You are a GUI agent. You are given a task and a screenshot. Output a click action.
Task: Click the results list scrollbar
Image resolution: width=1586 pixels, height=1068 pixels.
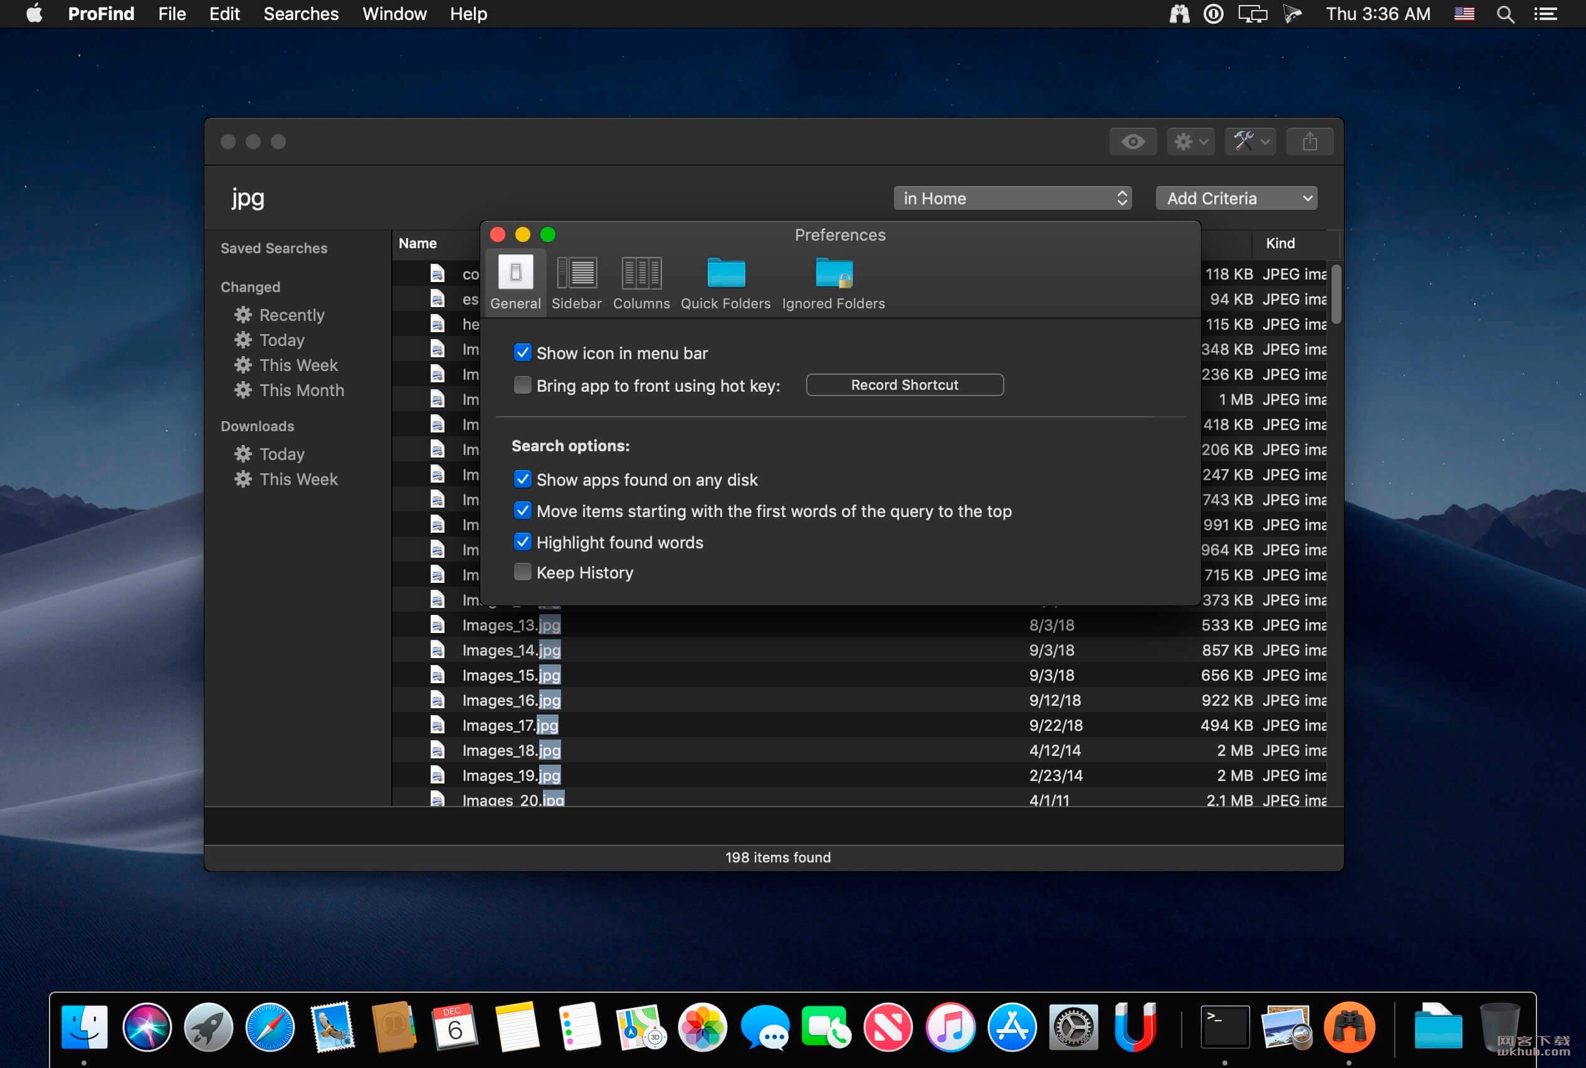point(1336,294)
